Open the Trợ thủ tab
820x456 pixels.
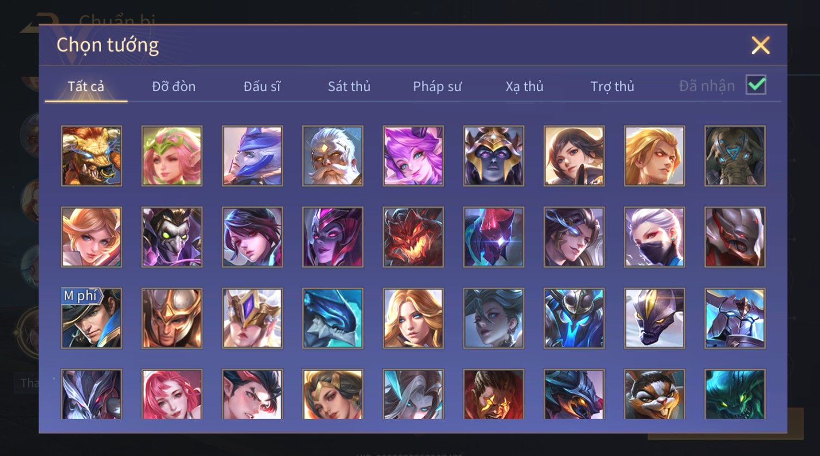click(x=612, y=86)
